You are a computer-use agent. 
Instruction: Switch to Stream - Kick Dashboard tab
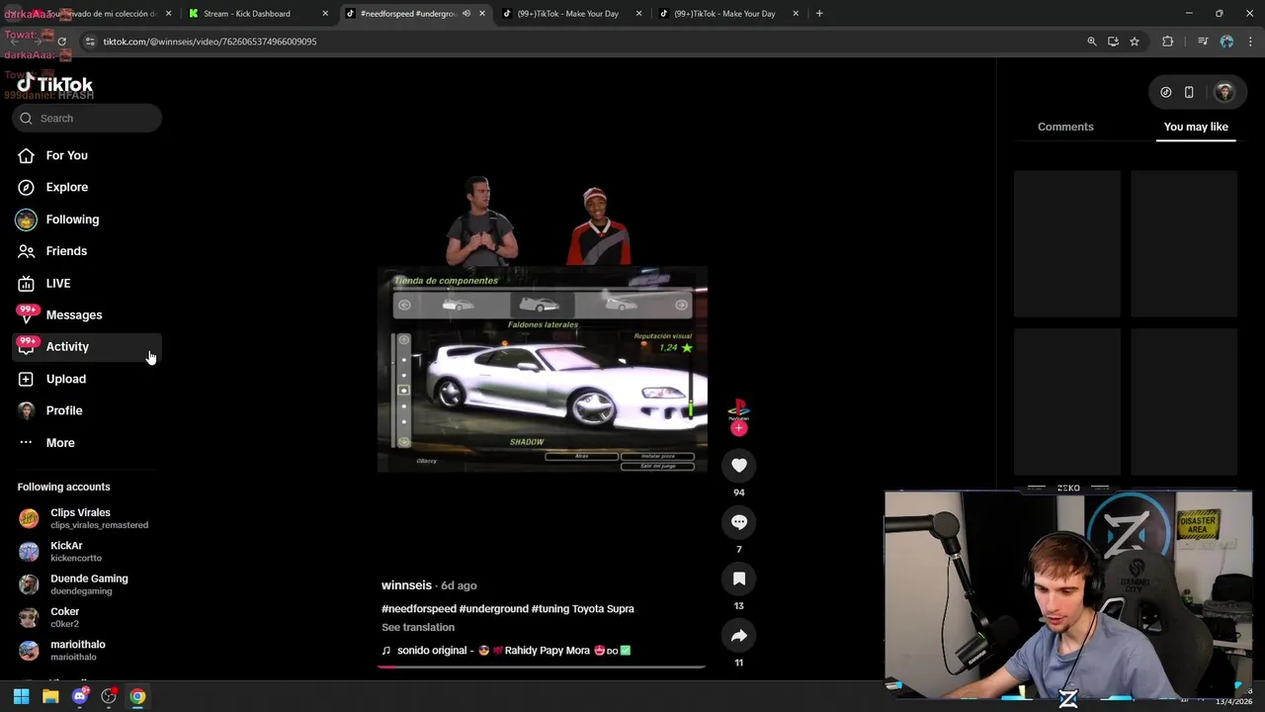pyautogui.click(x=246, y=14)
